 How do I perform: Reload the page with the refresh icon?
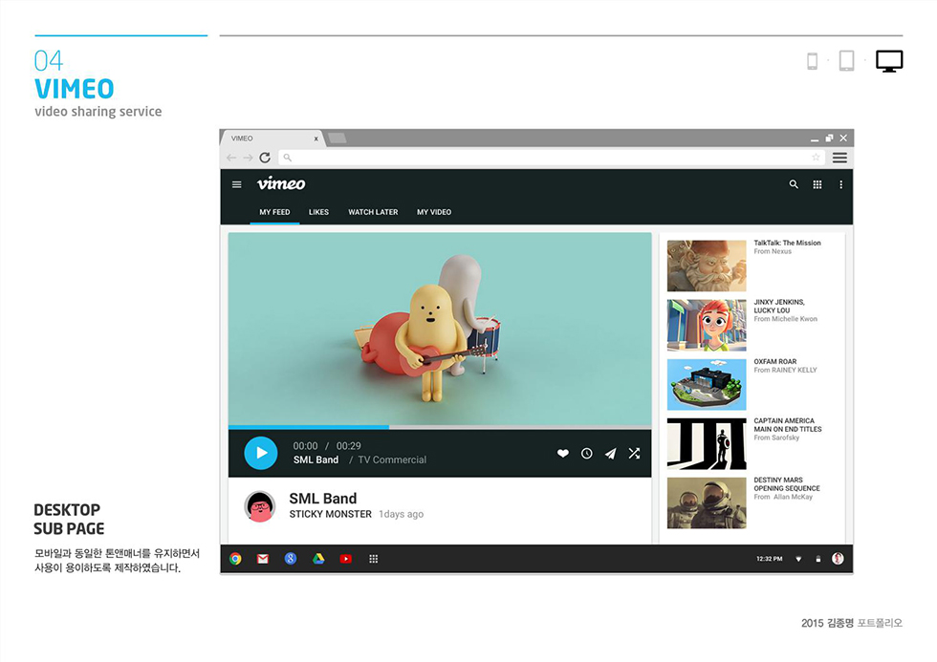click(265, 157)
